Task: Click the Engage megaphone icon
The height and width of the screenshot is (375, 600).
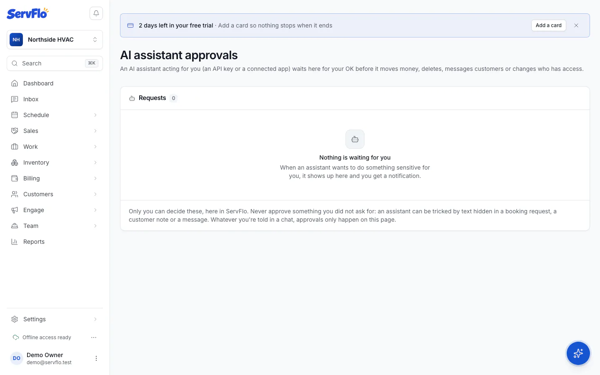Action: tap(15, 210)
